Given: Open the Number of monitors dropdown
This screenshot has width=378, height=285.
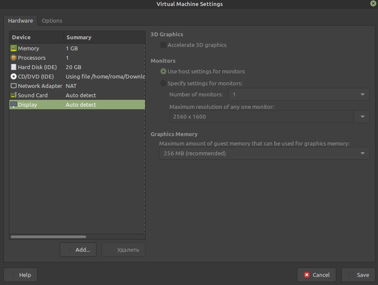Looking at the screenshot, I should (299, 95).
